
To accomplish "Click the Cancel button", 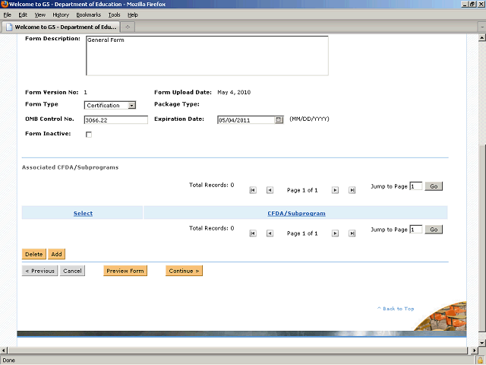I will click(x=72, y=271).
